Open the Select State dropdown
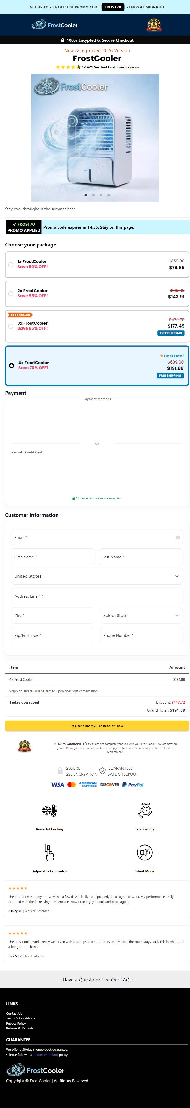Image resolution: width=190 pixels, height=1108 pixels. pos(141,616)
